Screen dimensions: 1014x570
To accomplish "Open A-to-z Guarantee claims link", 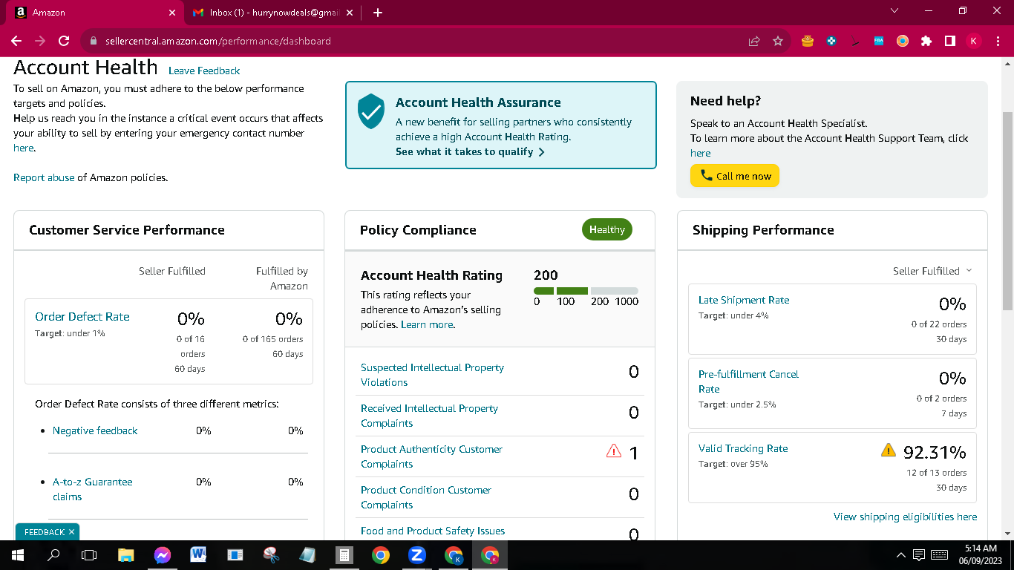I will click(93, 489).
